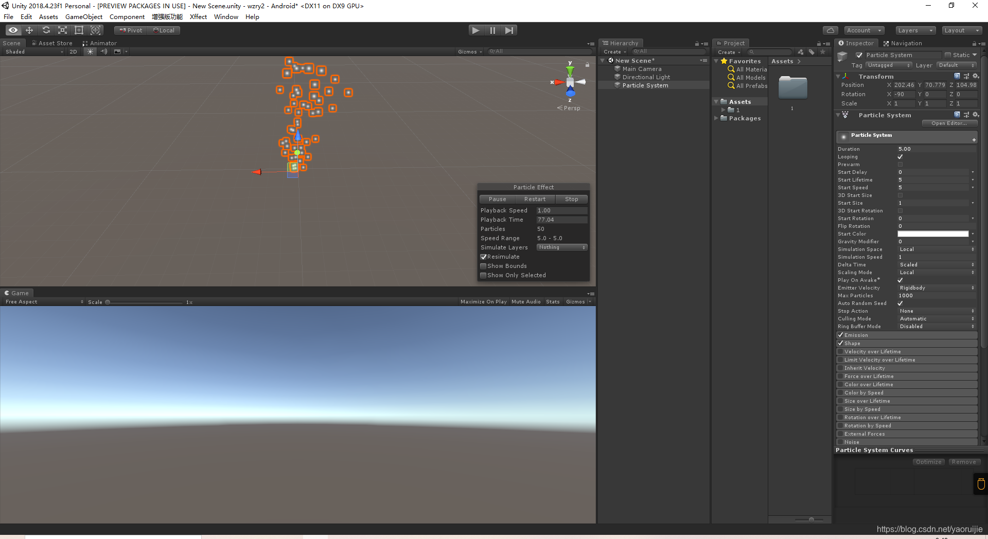Switch to the Animator tab

point(100,43)
